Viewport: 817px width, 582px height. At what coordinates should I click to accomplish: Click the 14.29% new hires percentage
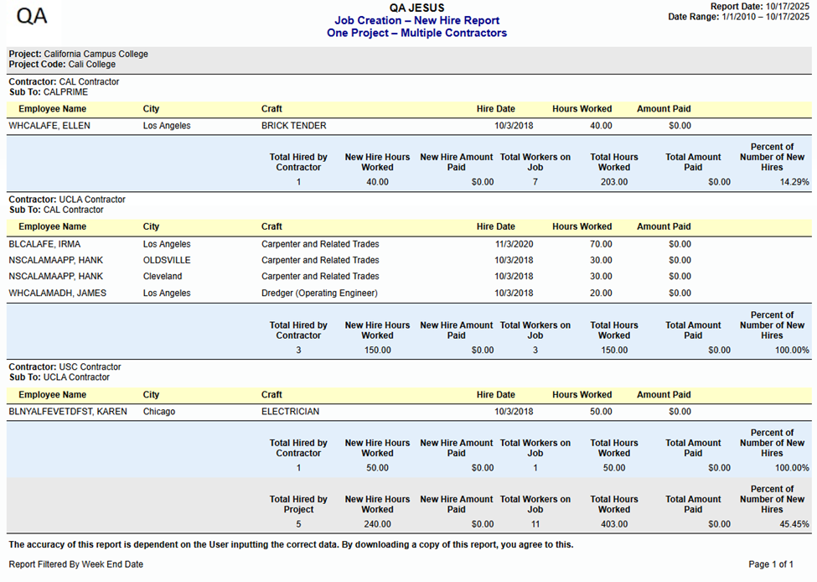pos(794,182)
